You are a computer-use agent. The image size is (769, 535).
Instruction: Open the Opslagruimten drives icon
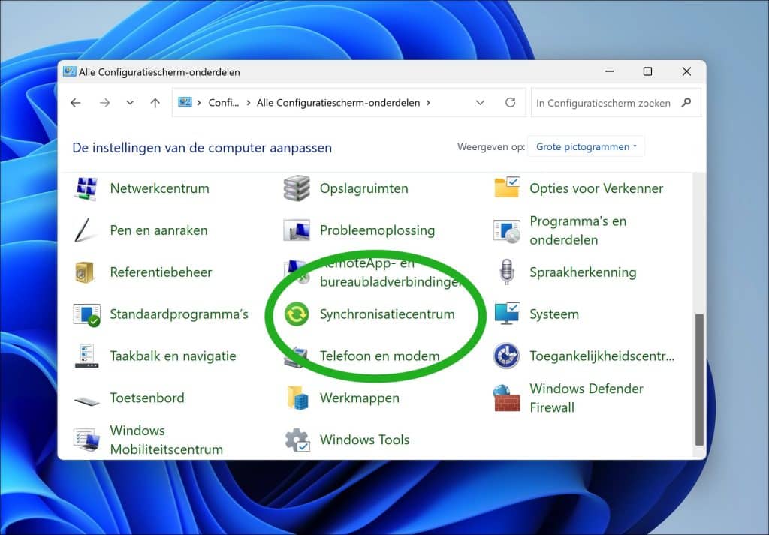pos(297,188)
